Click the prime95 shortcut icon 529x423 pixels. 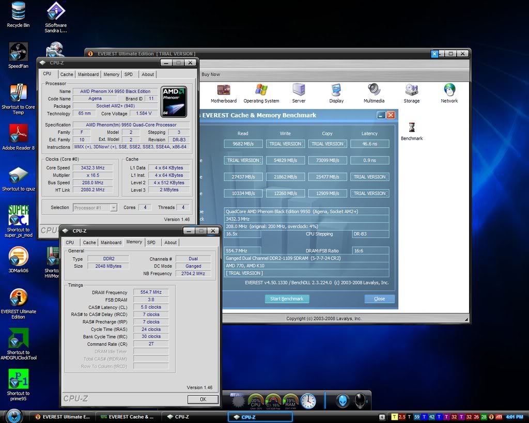[x=18, y=385]
